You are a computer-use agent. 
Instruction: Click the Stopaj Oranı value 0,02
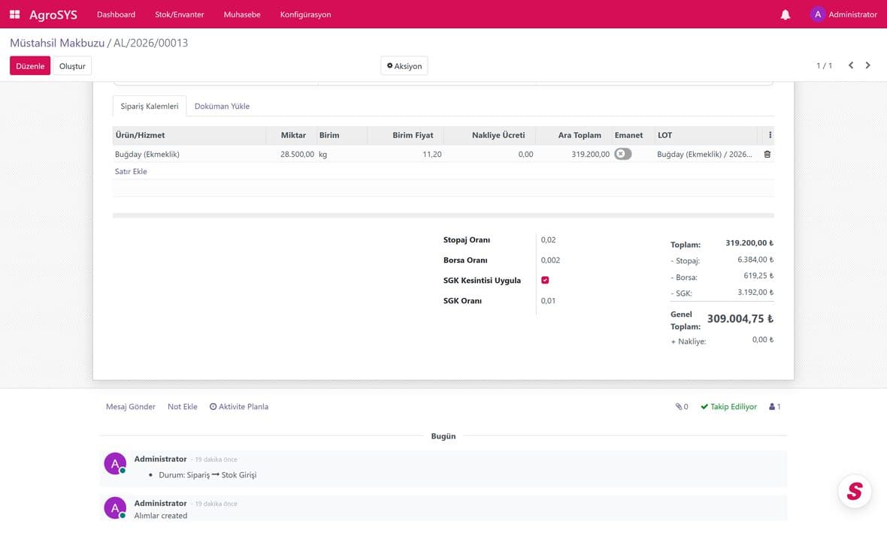(x=548, y=240)
